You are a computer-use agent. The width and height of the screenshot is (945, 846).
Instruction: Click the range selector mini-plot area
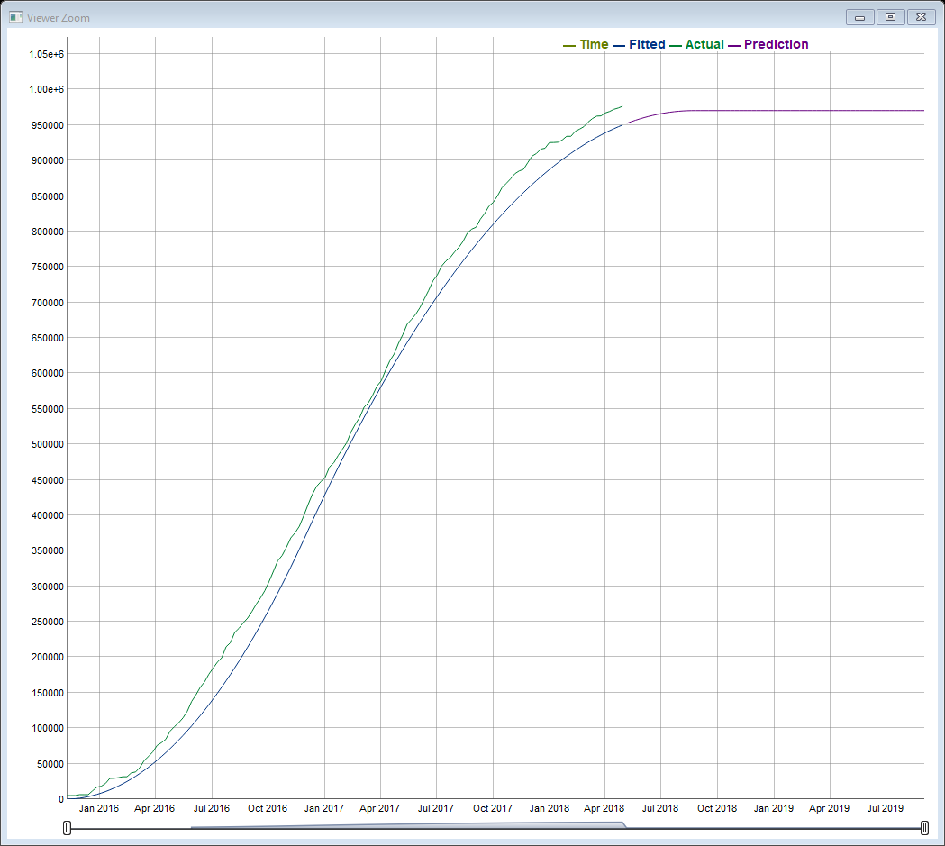495,825
